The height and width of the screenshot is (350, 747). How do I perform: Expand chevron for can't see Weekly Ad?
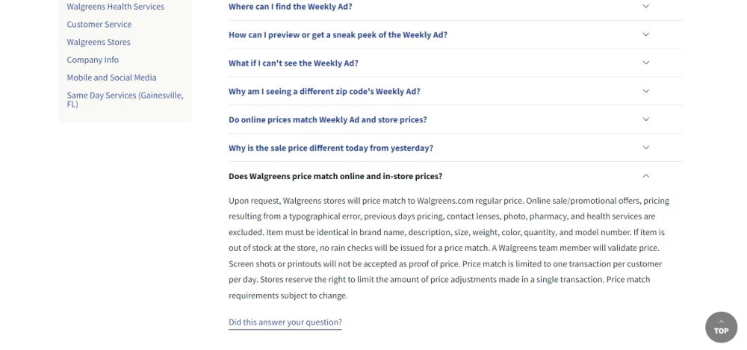(646, 63)
